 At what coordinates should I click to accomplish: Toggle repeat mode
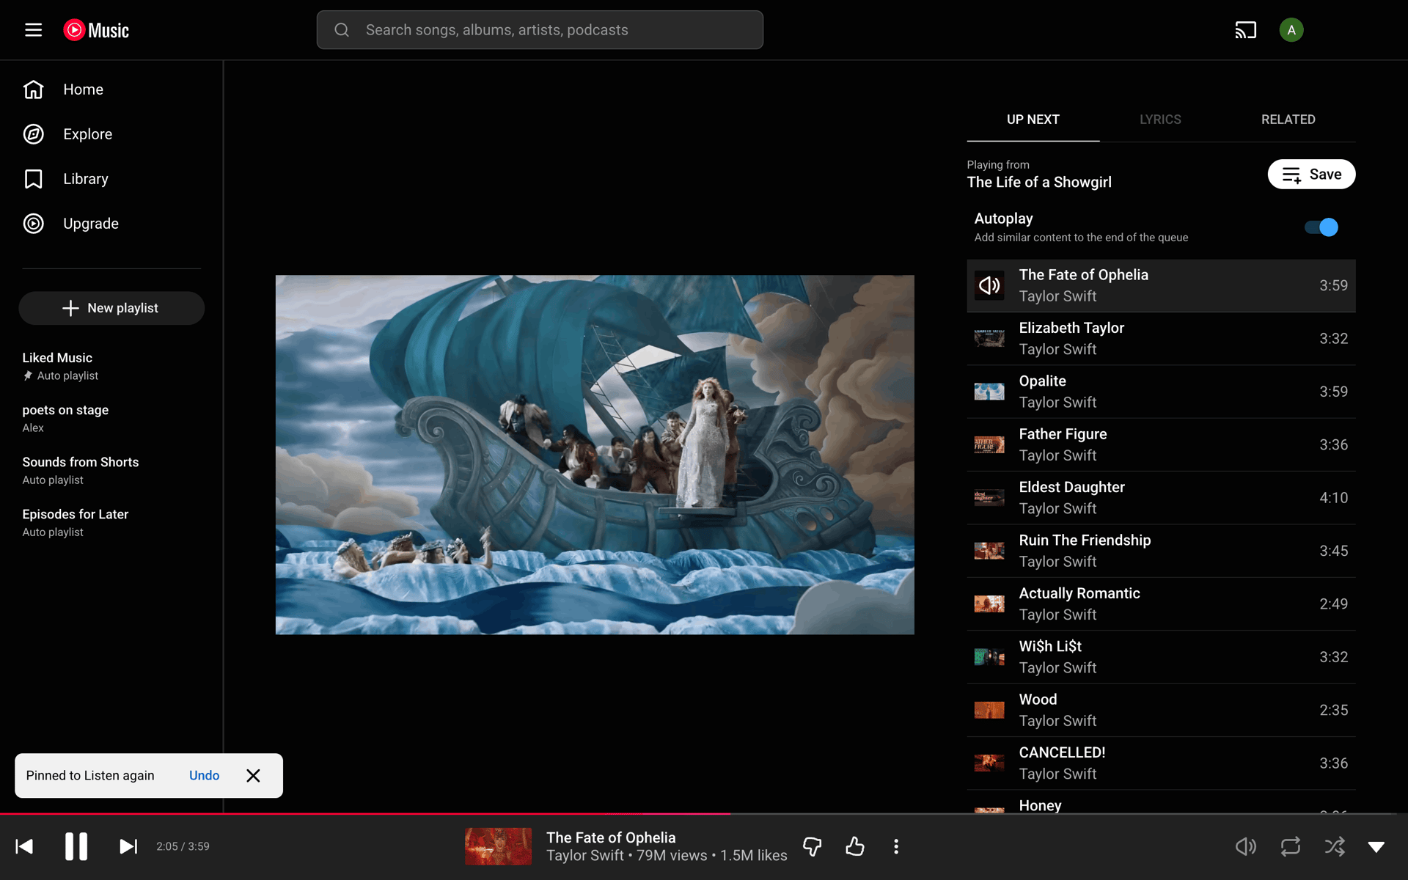click(x=1290, y=846)
